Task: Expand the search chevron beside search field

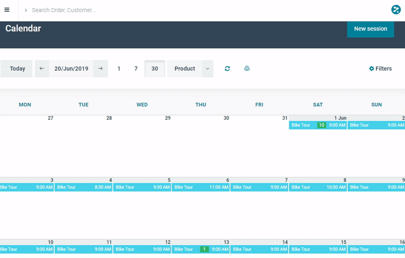Action: pyautogui.click(x=26, y=10)
